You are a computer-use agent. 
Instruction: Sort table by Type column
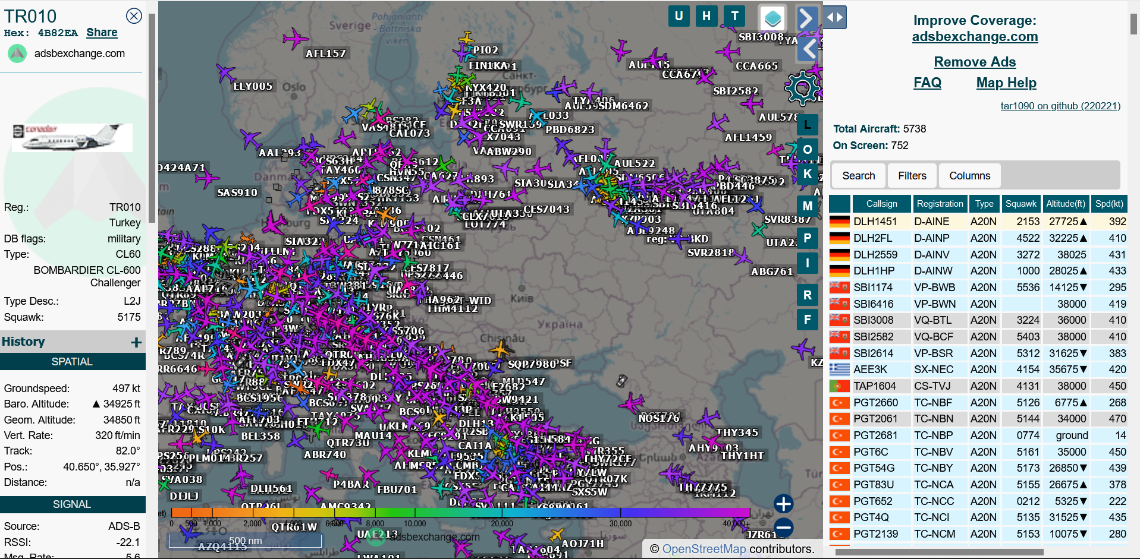[x=984, y=204]
